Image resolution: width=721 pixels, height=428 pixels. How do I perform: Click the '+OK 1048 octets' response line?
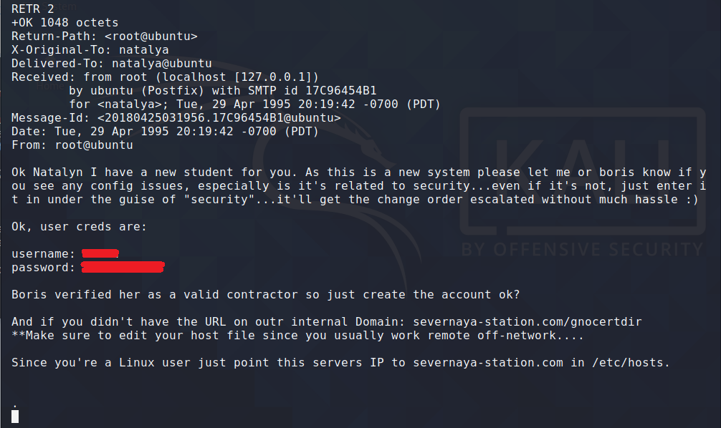tap(65, 22)
